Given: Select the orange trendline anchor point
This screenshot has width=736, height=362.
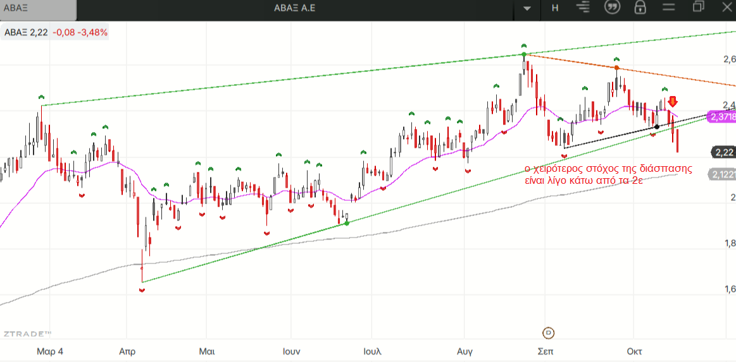Looking at the screenshot, I should click(616, 68).
